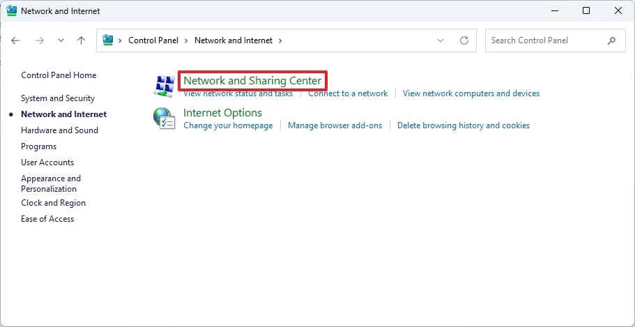Expand chevron after Control Panel breadcrumb

point(186,40)
